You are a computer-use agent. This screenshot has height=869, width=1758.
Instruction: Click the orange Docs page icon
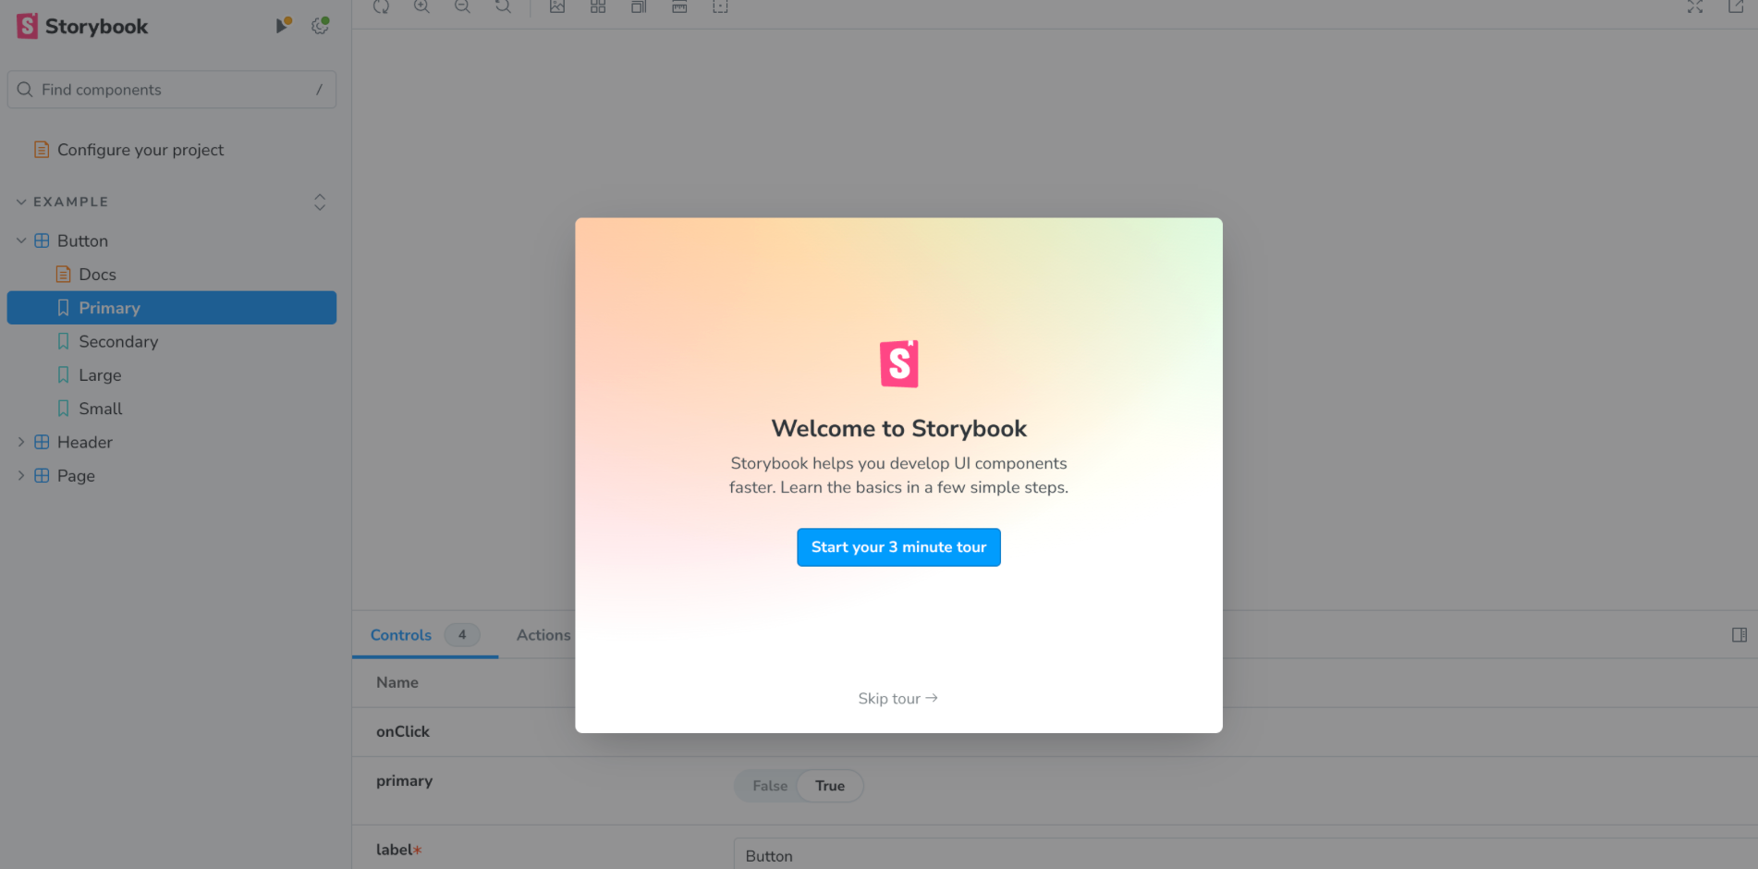point(63,274)
